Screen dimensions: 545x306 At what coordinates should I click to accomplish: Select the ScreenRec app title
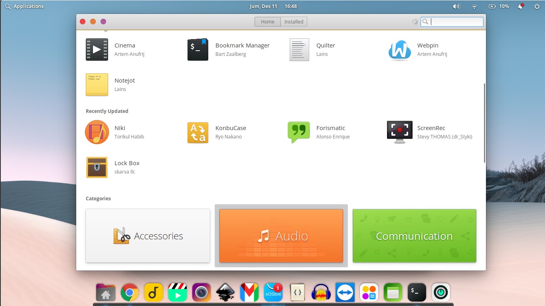pyautogui.click(x=431, y=128)
